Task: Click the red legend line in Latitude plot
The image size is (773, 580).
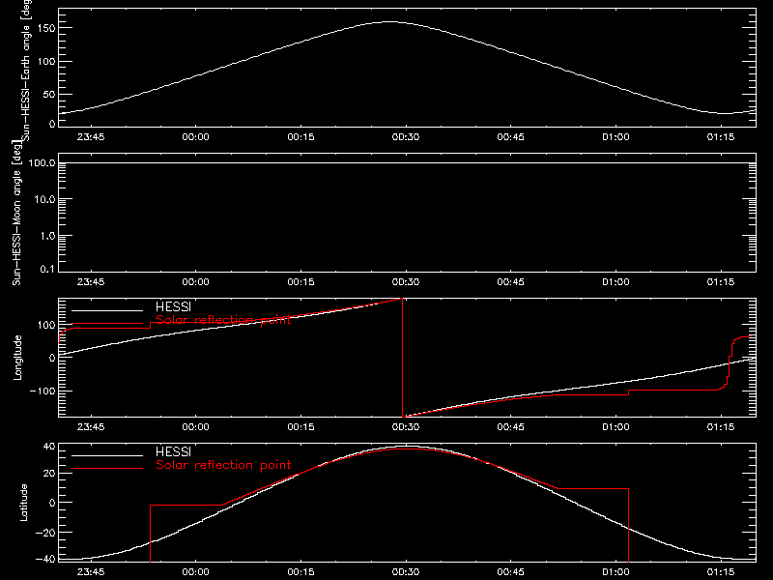Action: [107, 469]
